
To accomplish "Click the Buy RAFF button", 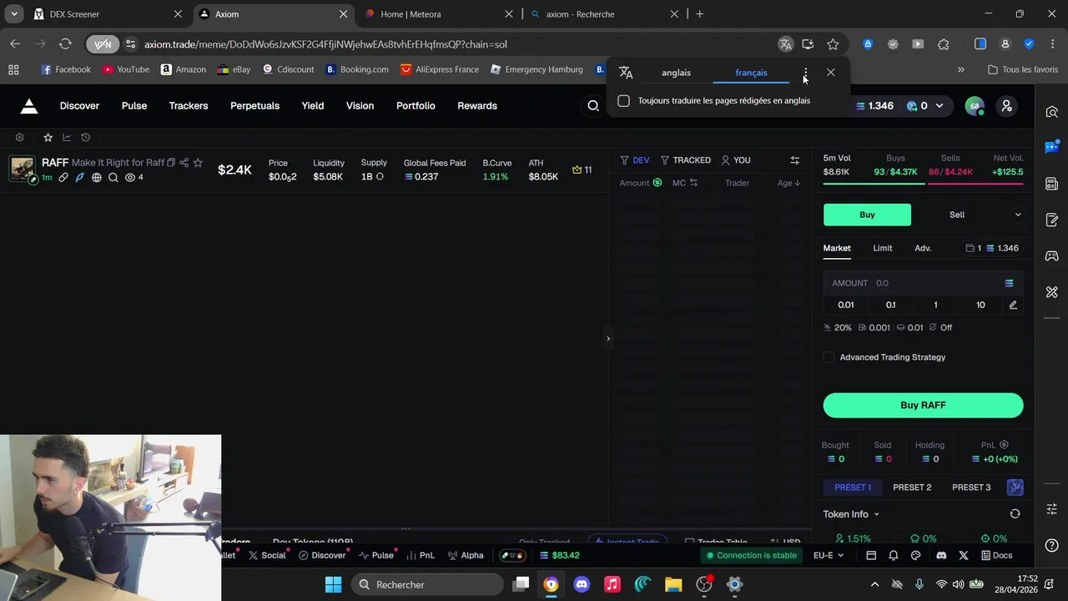I will (923, 405).
